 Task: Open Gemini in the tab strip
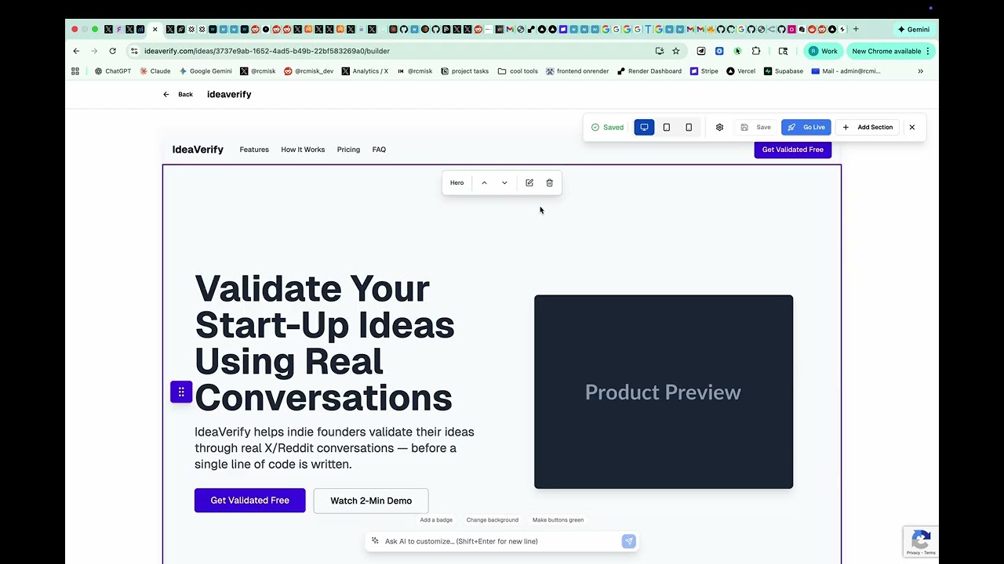(913, 29)
